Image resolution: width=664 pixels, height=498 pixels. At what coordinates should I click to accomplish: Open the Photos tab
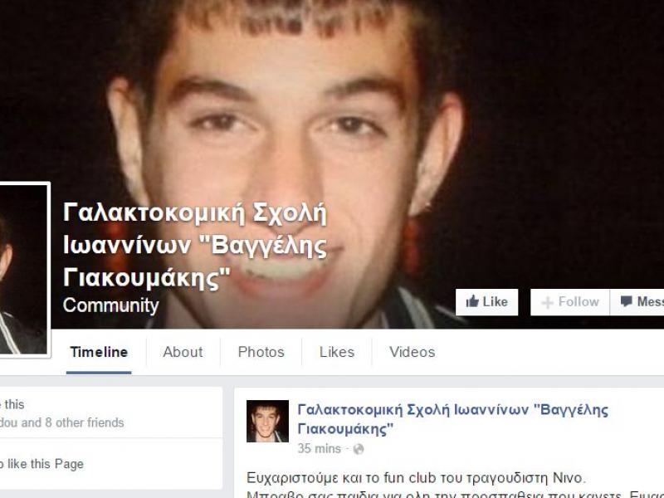click(261, 352)
